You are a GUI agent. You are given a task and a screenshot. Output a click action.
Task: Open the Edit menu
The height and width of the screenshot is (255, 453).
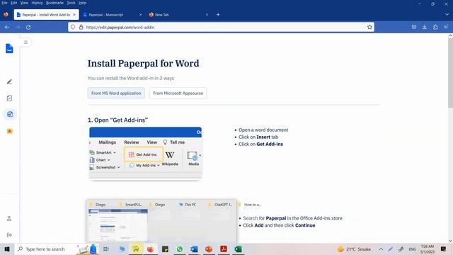pos(14,3)
